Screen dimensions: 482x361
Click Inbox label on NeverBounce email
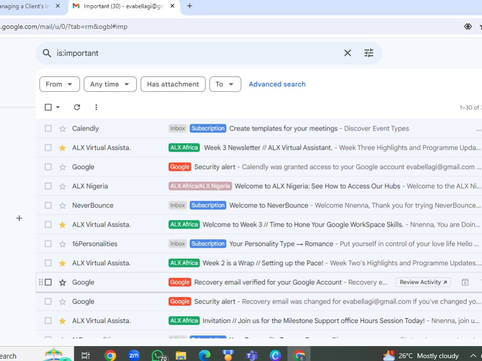click(x=178, y=205)
